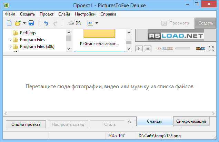
Task: Expand the Program Files (x86) tree node
Action: tap(10, 47)
